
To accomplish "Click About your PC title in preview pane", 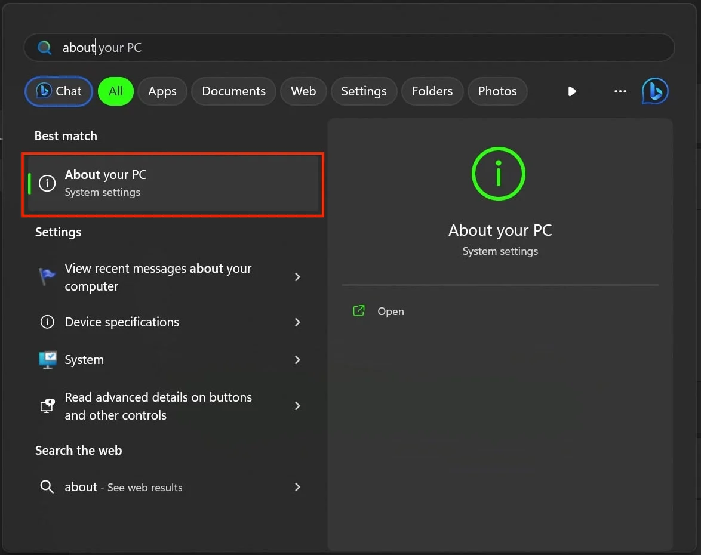I will pyautogui.click(x=500, y=230).
